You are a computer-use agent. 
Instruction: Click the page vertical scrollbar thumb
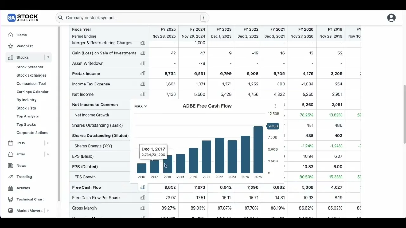click(404, 114)
